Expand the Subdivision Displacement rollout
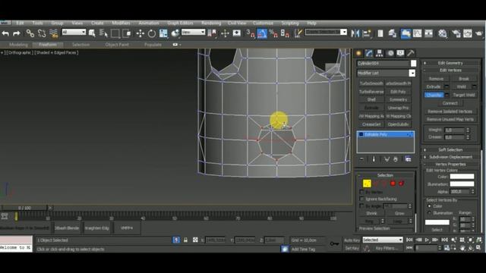This screenshot has width=486, height=273. point(450,157)
